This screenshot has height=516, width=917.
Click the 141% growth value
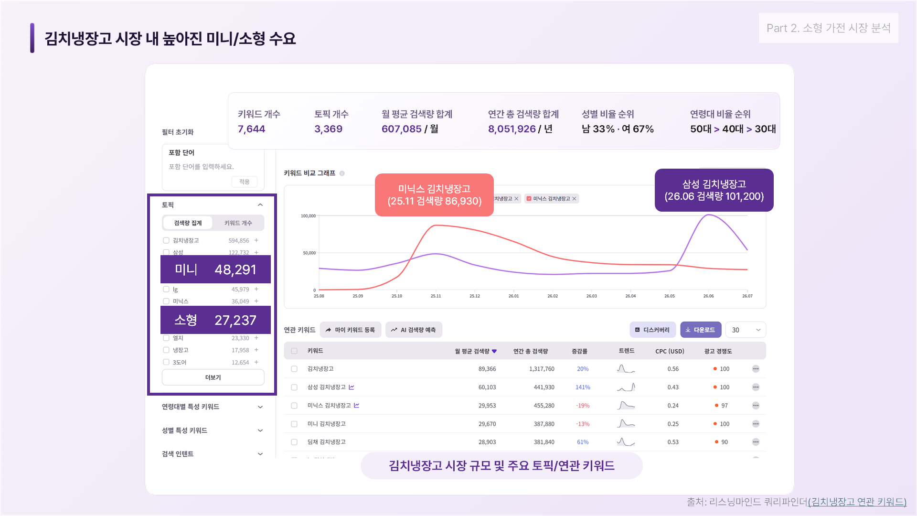pyautogui.click(x=583, y=387)
